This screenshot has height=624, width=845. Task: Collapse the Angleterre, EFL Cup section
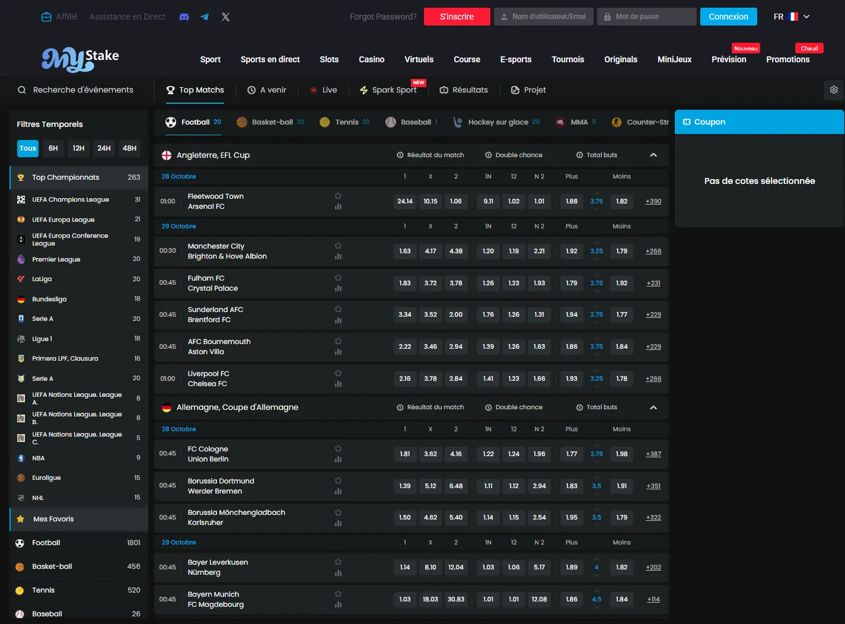pyautogui.click(x=653, y=155)
